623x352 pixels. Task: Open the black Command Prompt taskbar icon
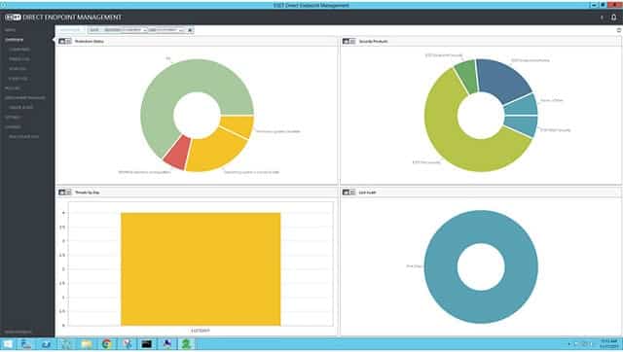coord(147,344)
